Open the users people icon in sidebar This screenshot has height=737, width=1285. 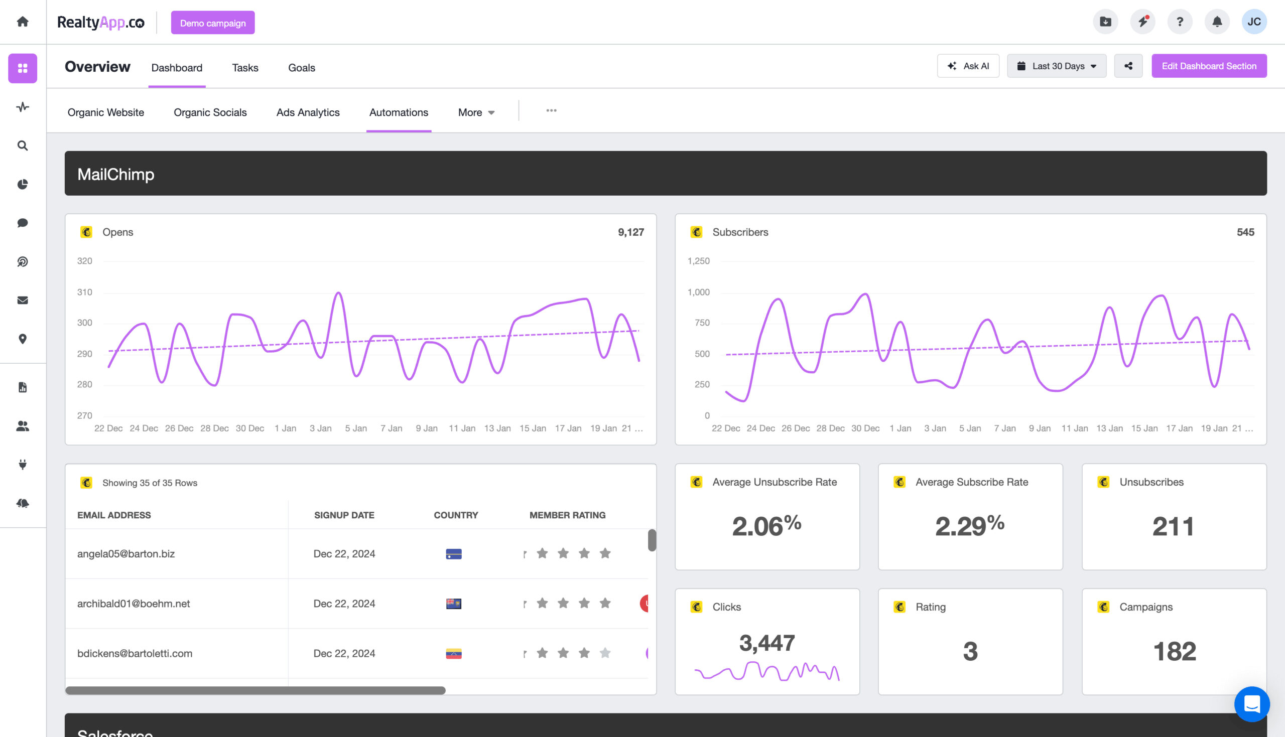[x=22, y=426]
